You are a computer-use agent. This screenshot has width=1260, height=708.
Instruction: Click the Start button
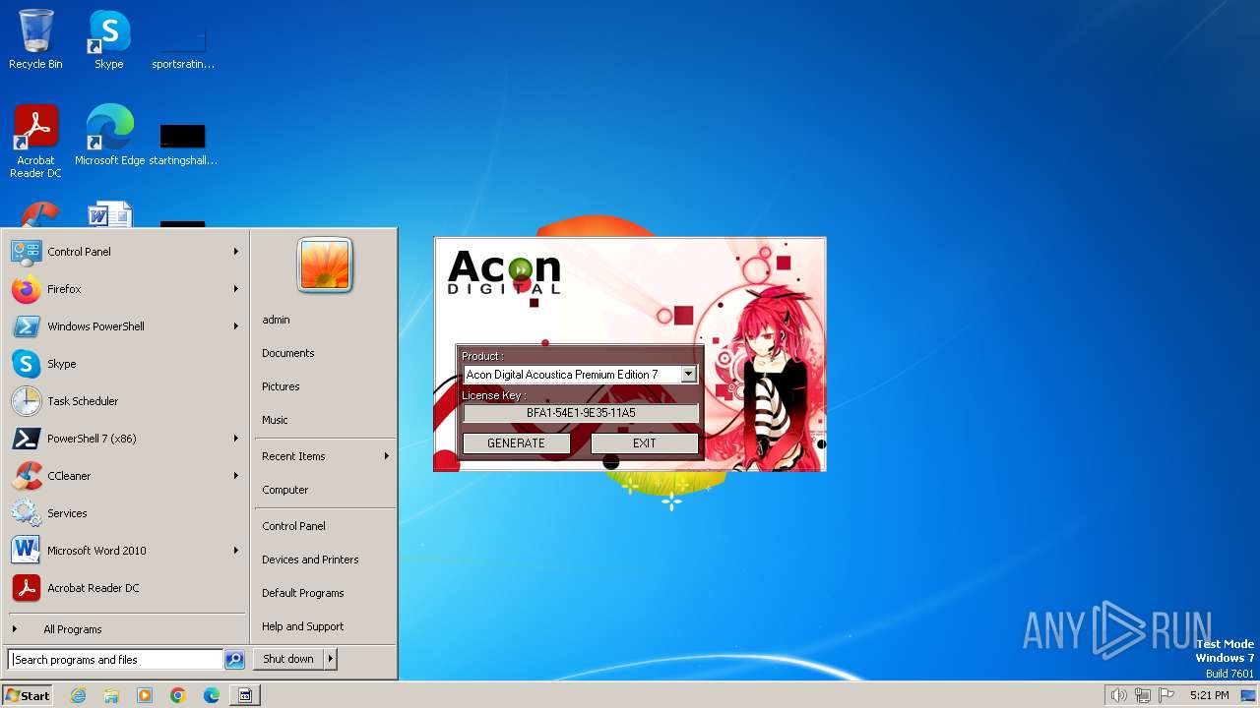(x=28, y=695)
